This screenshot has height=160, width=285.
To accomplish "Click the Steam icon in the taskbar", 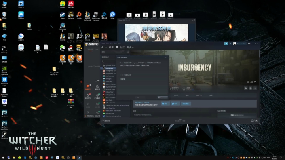I will tap(79, 158).
